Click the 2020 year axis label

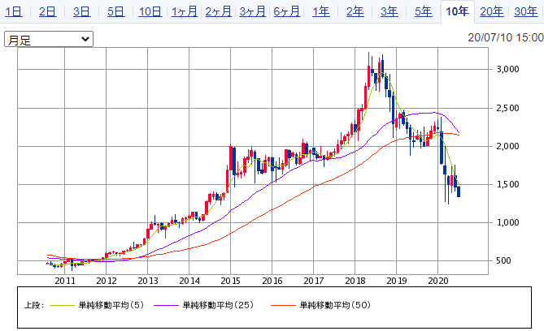tap(438, 281)
